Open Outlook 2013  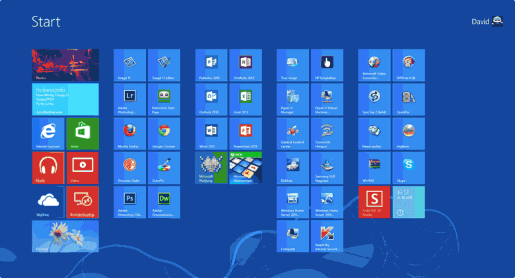tap(211, 99)
